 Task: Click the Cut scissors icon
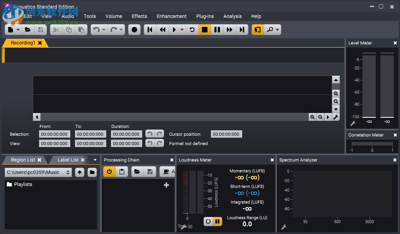(56, 30)
